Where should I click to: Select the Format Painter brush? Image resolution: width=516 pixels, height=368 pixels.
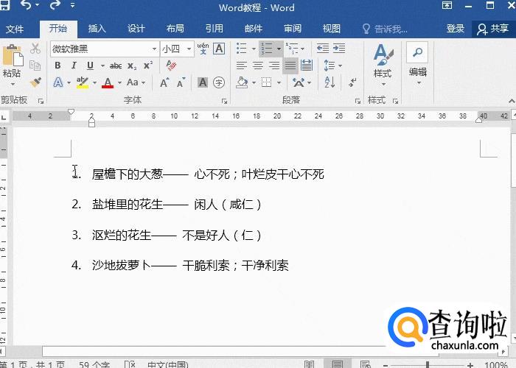coord(35,82)
